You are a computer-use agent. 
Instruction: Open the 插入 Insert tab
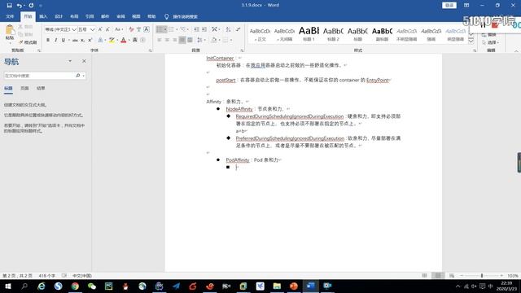43,16
